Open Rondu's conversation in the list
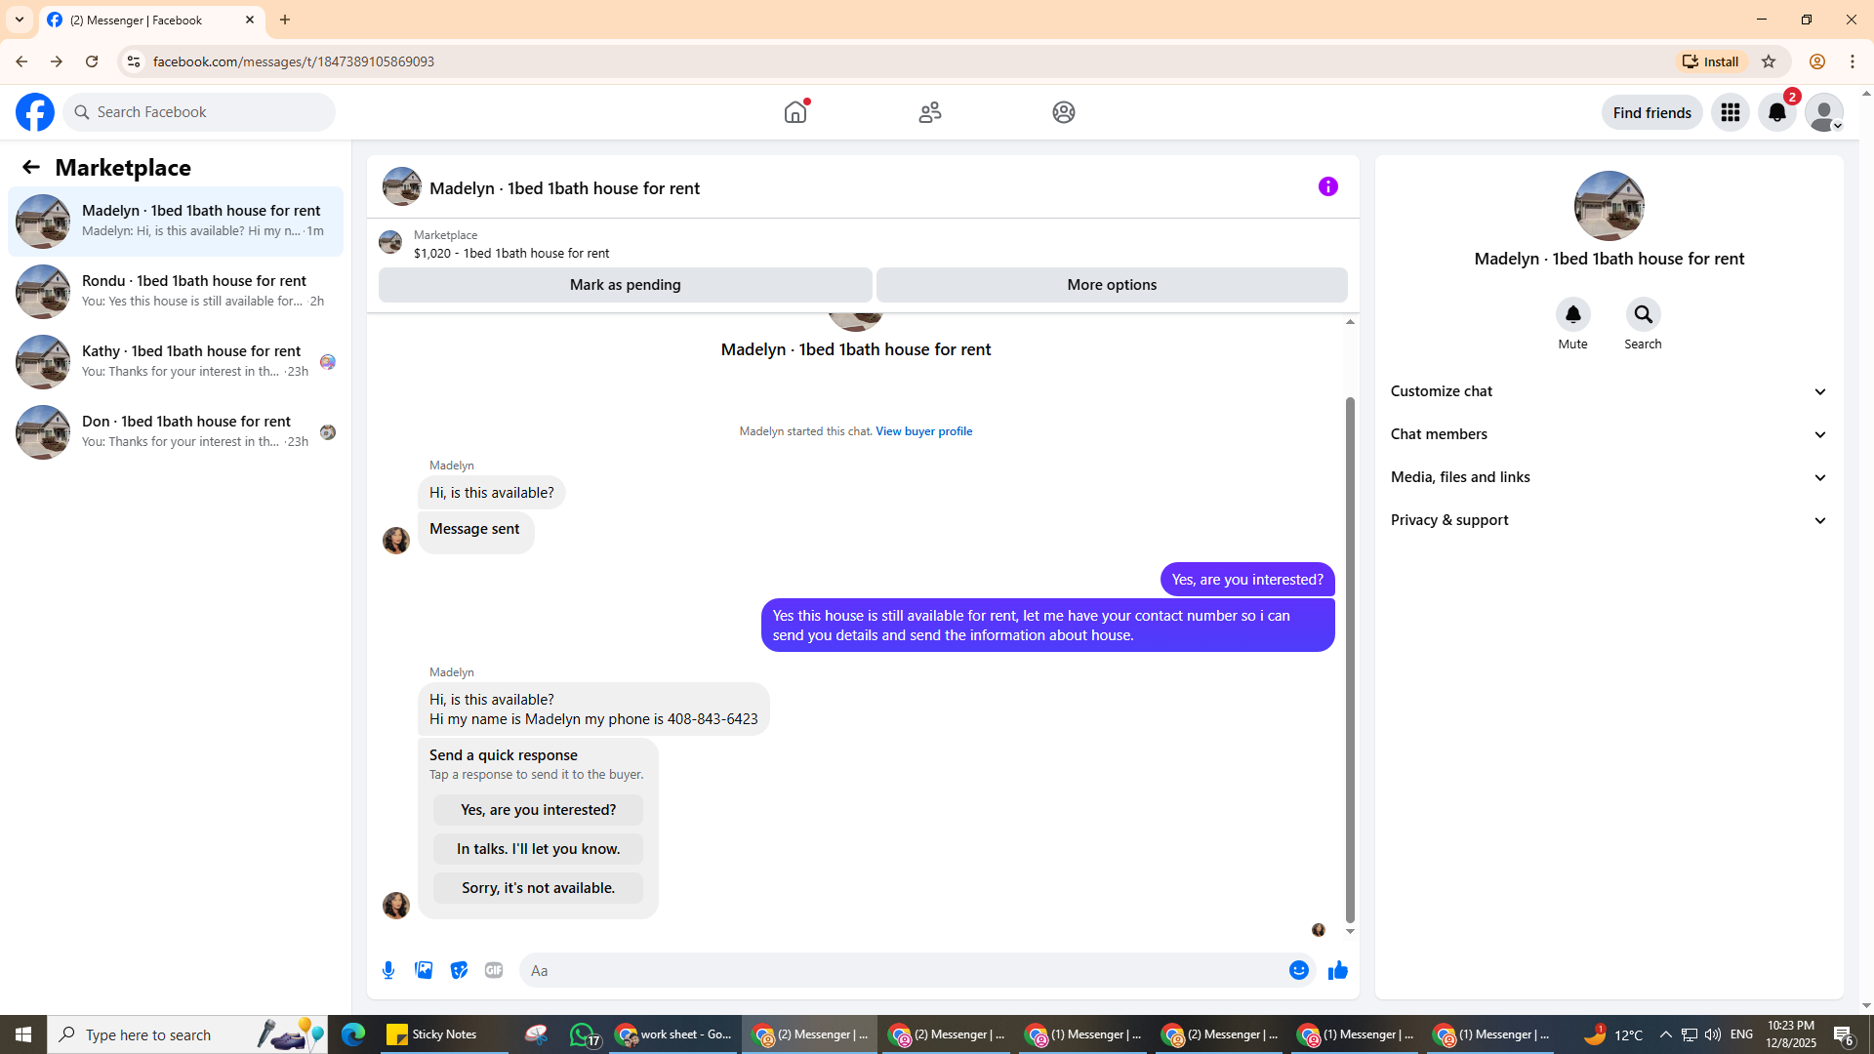The height and width of the screenshot is (1054, 1874). (176, 292)
